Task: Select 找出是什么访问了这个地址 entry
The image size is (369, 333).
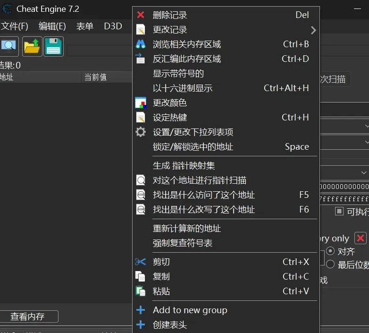Action: (226, 195)
